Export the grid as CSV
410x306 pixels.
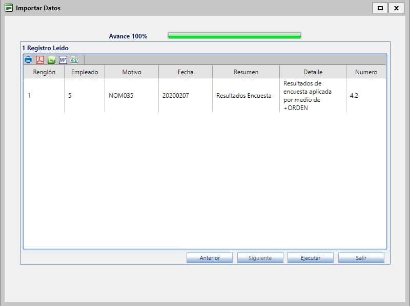pos(74,60)
